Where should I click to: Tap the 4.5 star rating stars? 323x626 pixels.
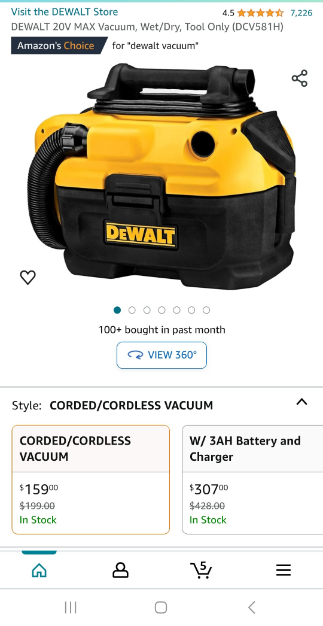(260, 13)
